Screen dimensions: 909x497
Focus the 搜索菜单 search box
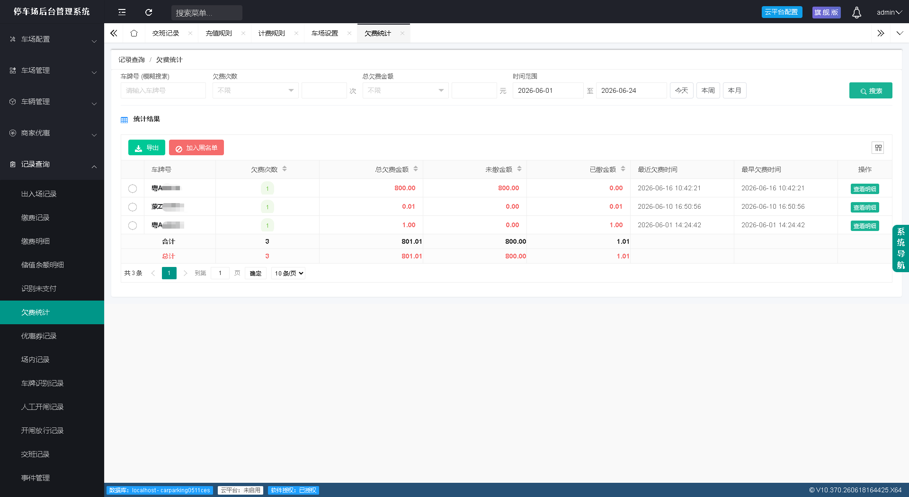(207, 13)
